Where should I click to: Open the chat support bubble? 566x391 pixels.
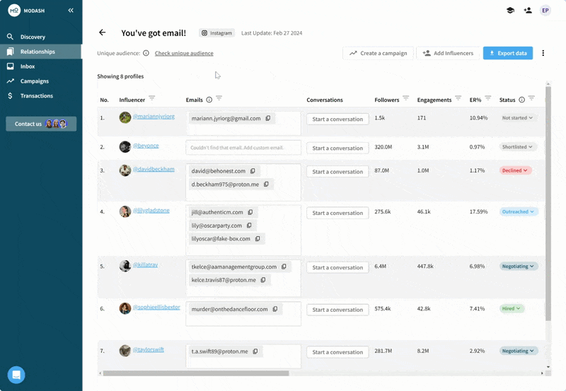(x=16, y=375)
